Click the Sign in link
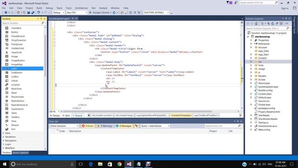This screenshot has width=298, height=168. pyautogui.click(x=284, y=8)
